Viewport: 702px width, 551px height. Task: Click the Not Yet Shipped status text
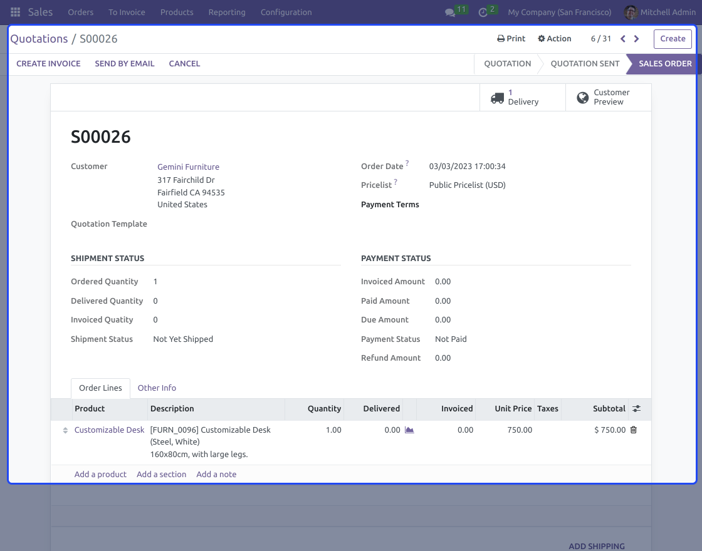183,339
